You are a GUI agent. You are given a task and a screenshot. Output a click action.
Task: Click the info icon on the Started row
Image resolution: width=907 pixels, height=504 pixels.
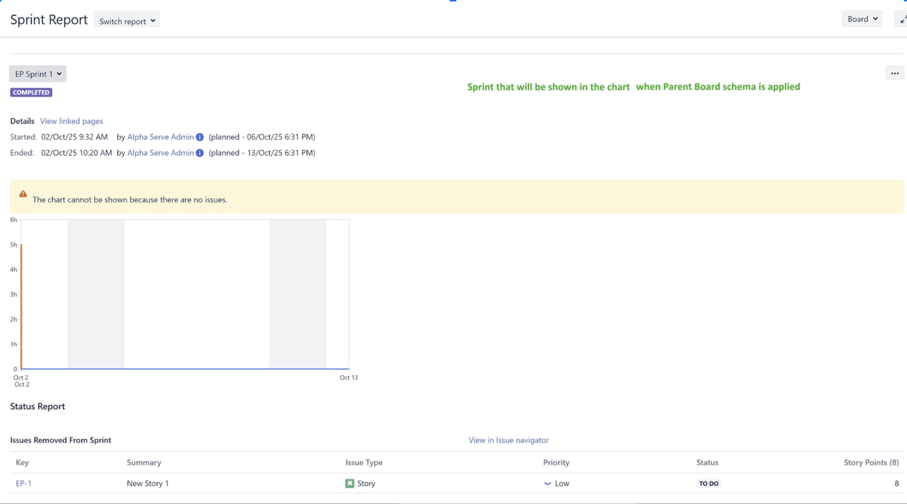(200, 137)
